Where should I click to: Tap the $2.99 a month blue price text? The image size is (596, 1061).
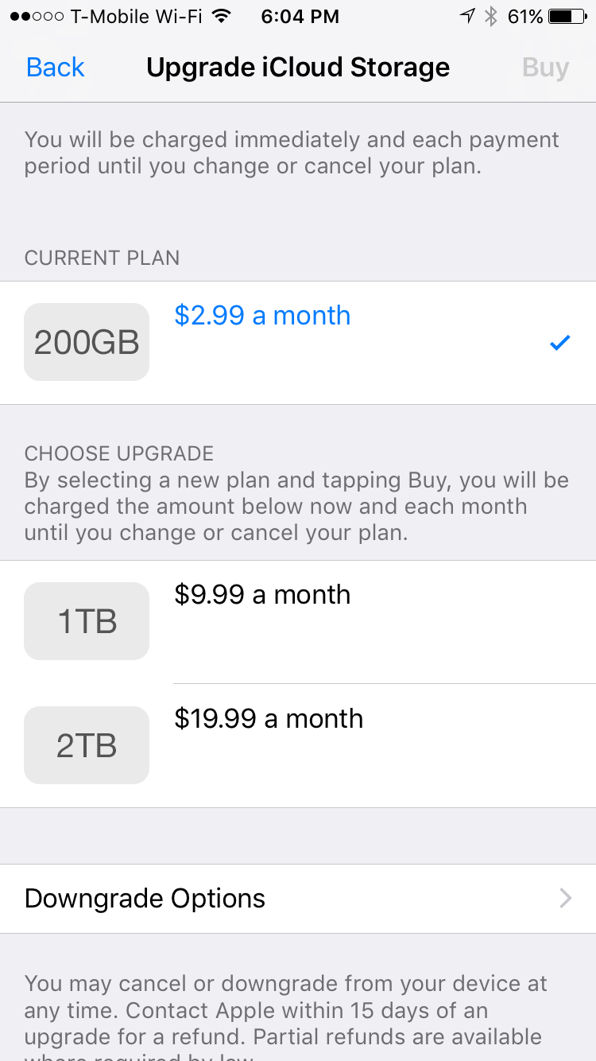pyautogui.click(x=262, y=315)
